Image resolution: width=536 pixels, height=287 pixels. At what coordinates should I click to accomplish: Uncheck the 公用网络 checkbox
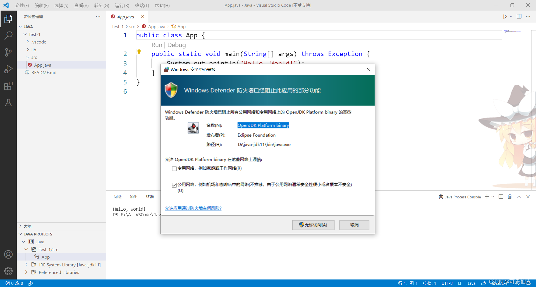(174, 185)
